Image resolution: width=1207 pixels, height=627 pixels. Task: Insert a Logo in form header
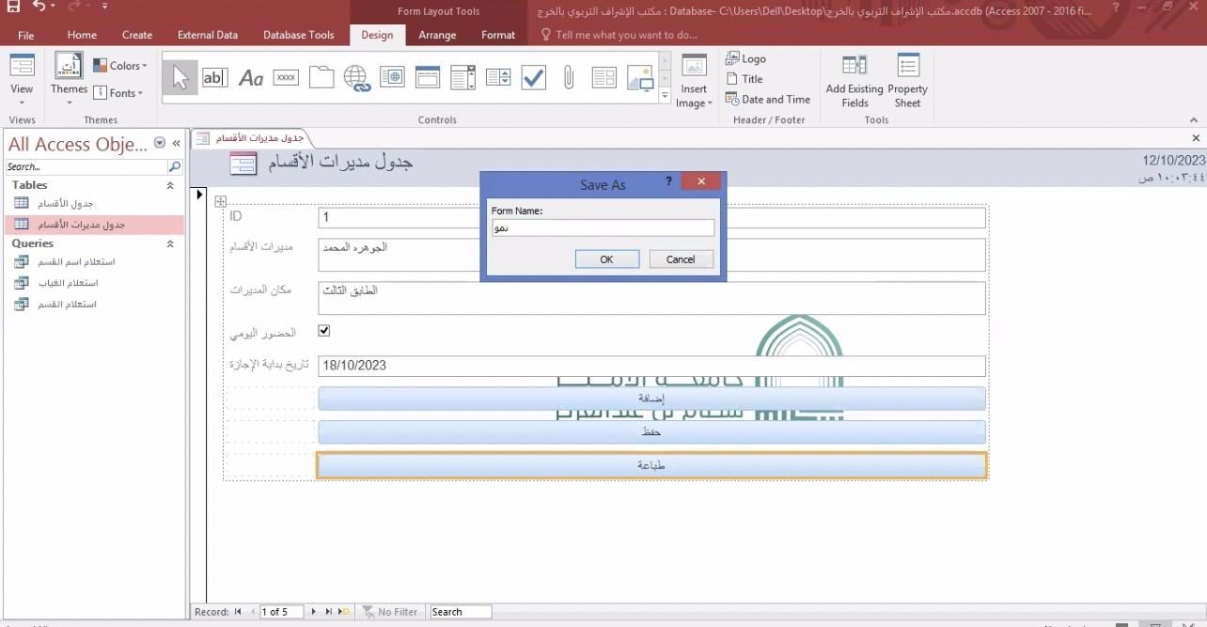click(746, 58)
